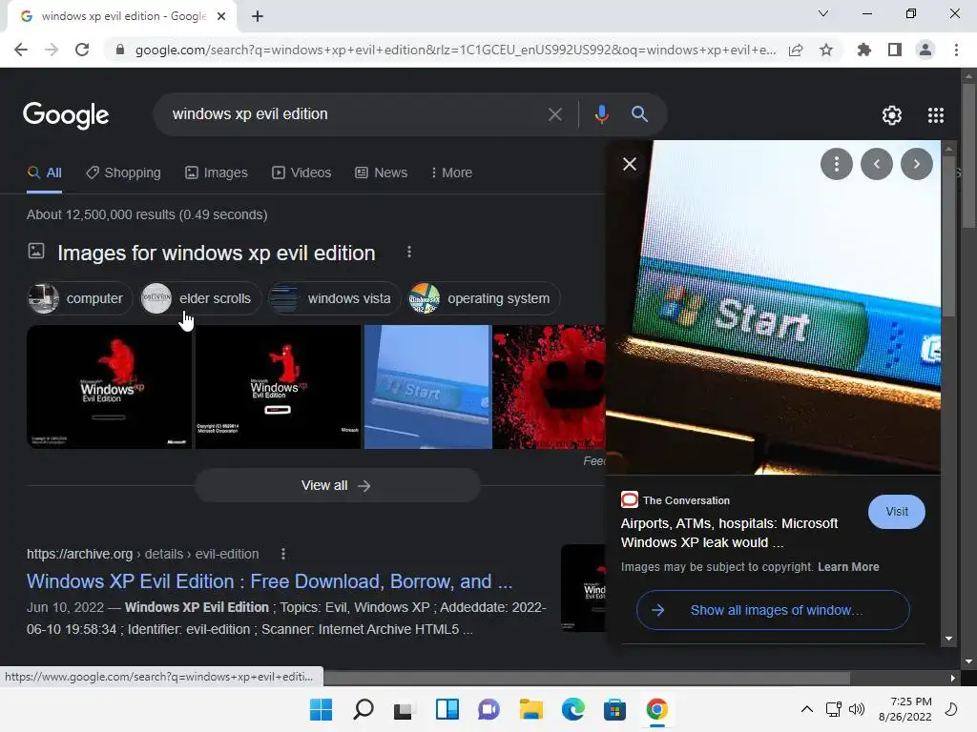
Task: Open Windows XP Evil Edition archive link
Action: (x=269, y=581)
